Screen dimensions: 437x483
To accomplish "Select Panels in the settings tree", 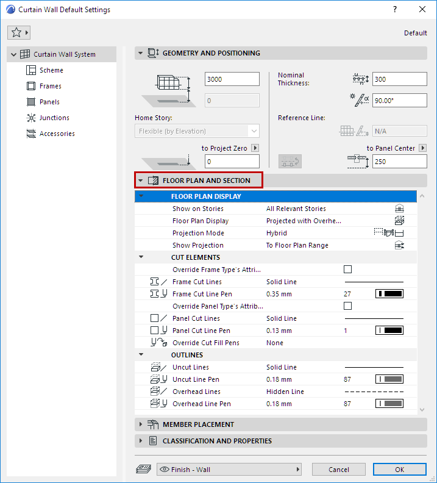I will [49, 102].
